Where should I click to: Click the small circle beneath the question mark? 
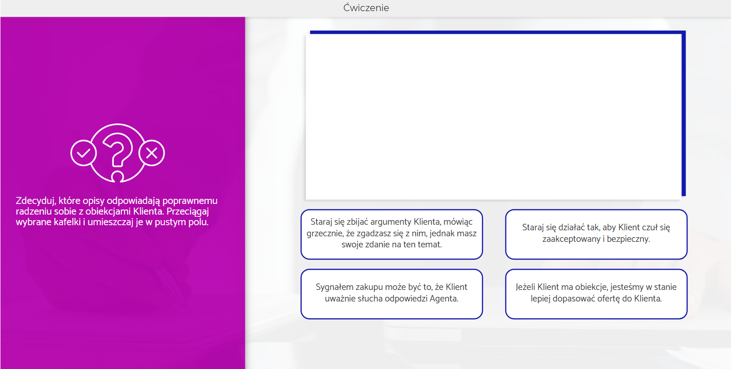(x=118, y=177)
